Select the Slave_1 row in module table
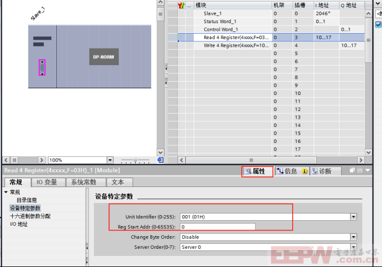 (x=271, y=13)
